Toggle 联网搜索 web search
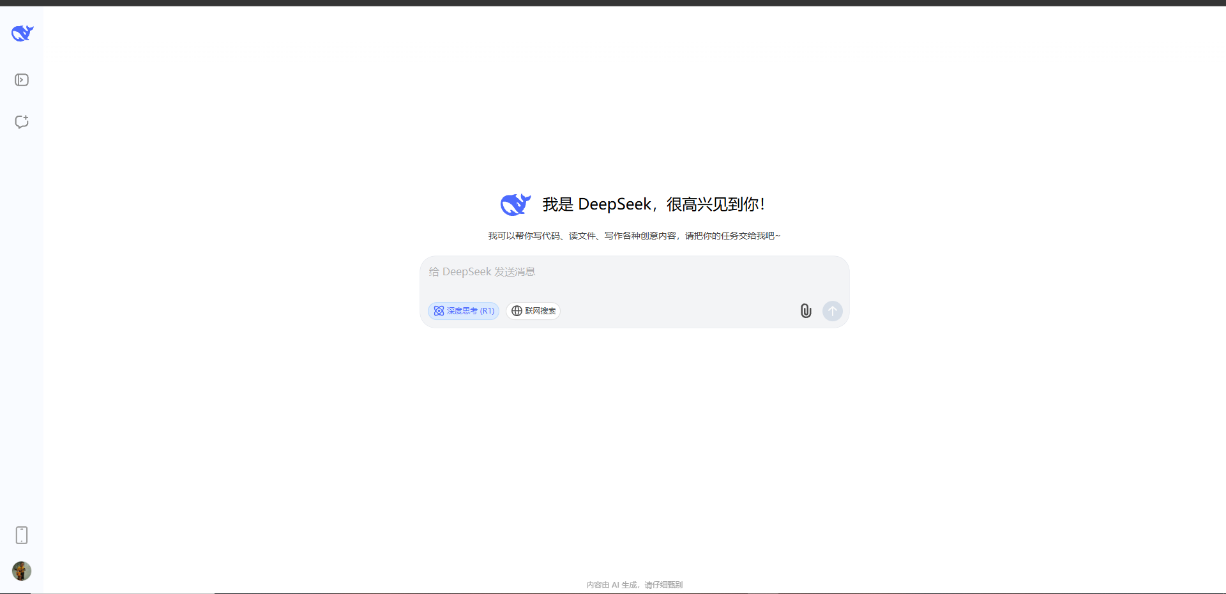The image size is (1226, 594). (533, 311)
